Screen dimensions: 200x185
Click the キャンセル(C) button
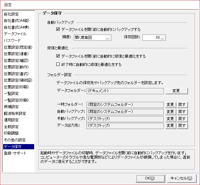click(182, 178)
